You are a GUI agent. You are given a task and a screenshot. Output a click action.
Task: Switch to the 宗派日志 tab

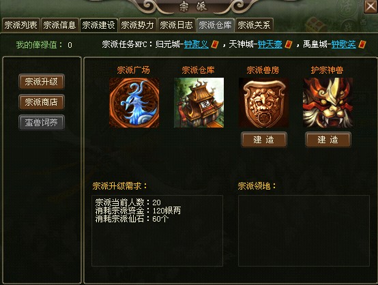pos(176,25)
